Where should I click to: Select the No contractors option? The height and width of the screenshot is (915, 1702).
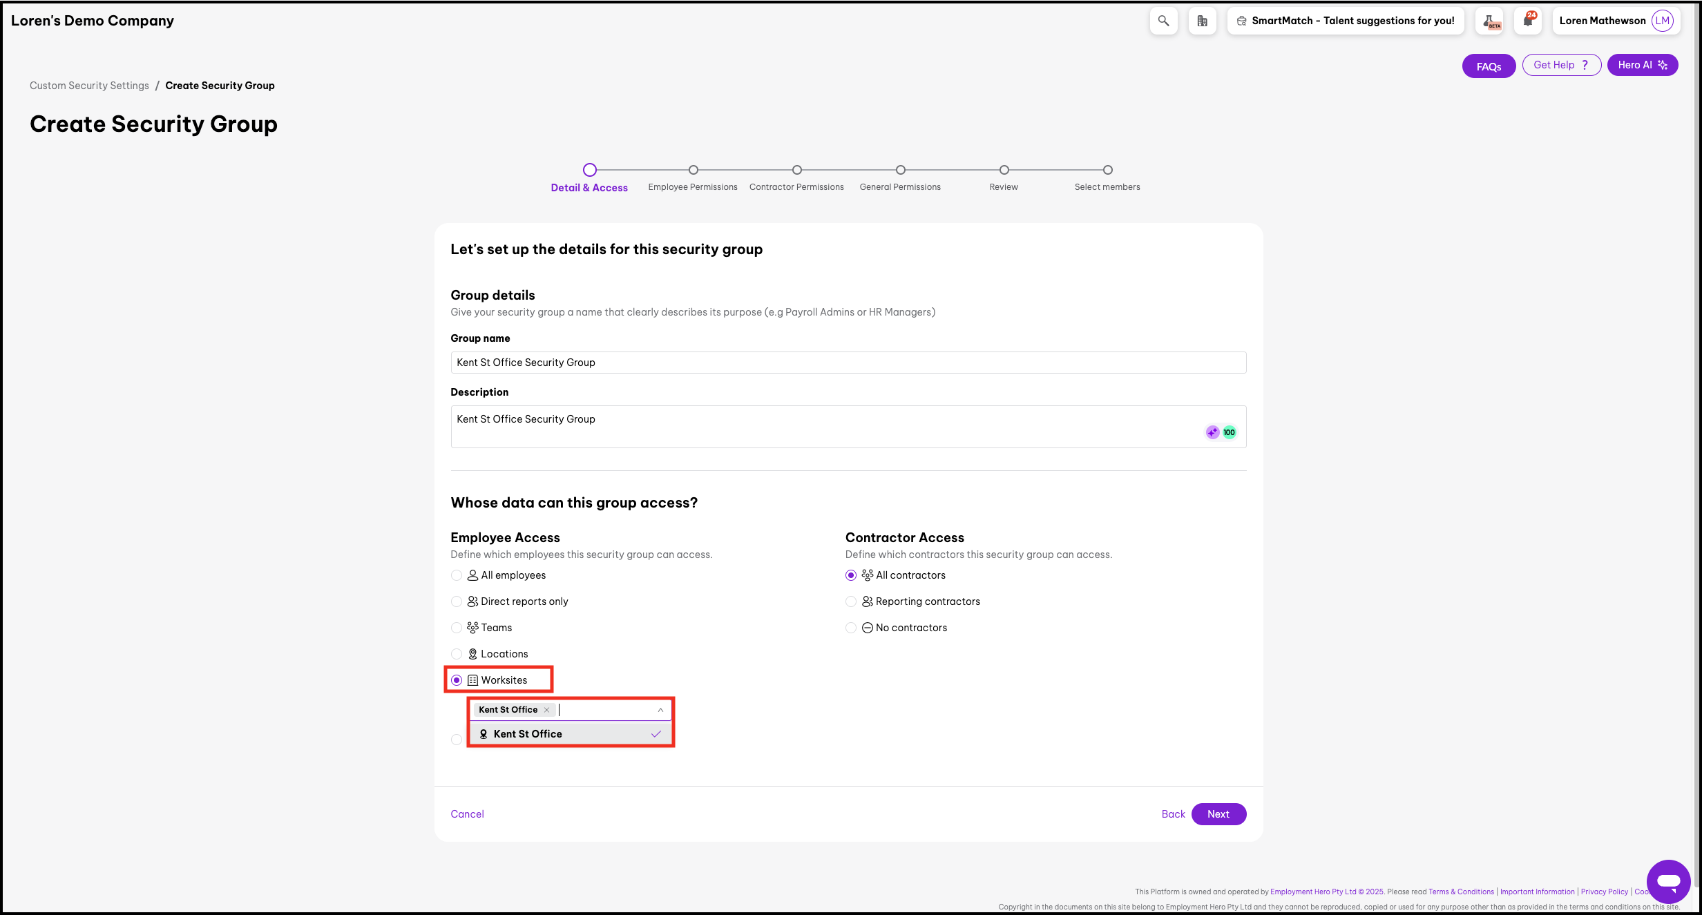point(851,628)
